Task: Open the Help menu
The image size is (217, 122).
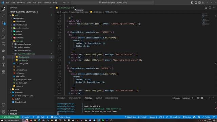Action: coord(55,3)
